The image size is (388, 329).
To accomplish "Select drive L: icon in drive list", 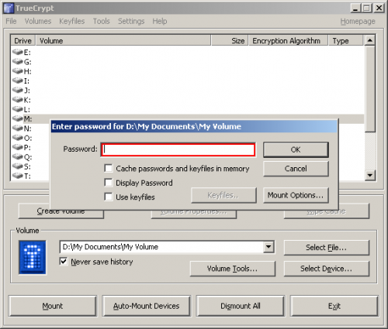I will tap(18, 109).
